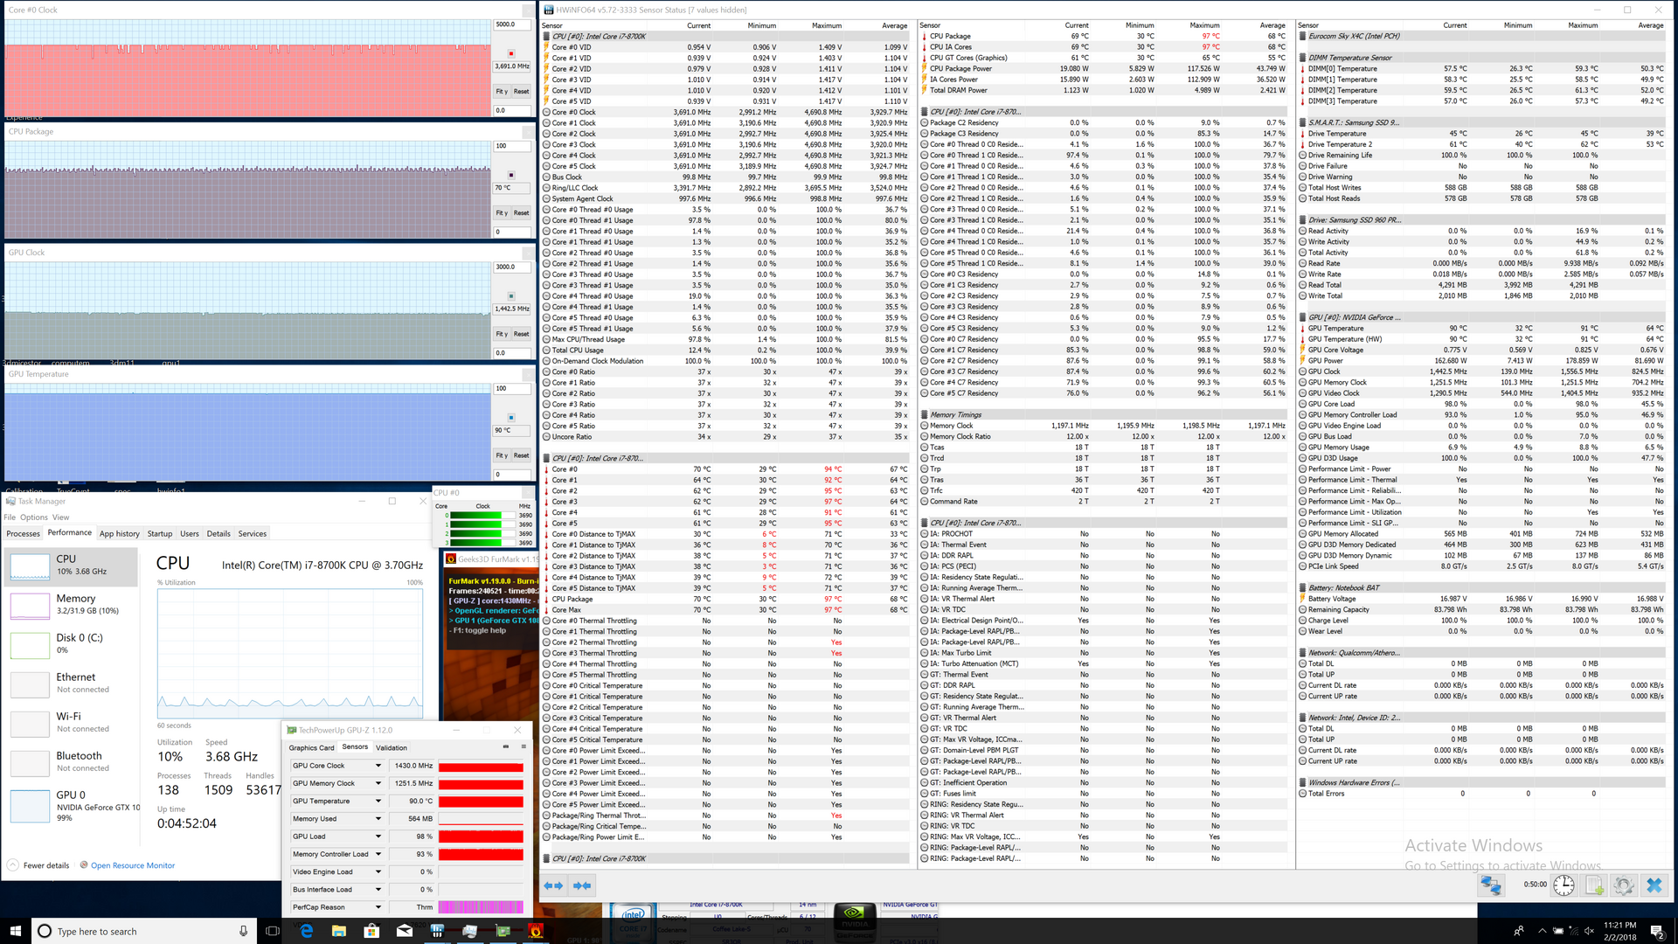Open Action Center notifications icon
The height and width of the screenshot is (944, 1678).
click(1657, 931)
